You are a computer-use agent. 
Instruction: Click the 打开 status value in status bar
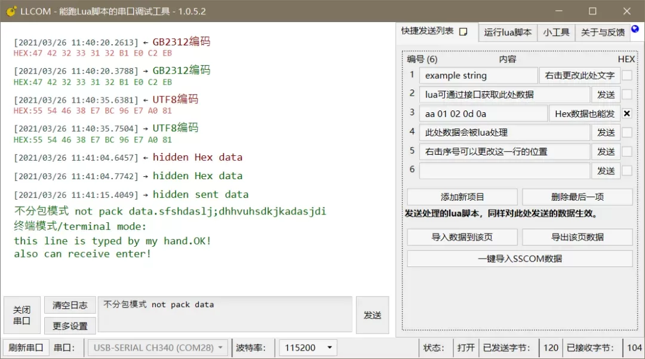click(466, 348)
